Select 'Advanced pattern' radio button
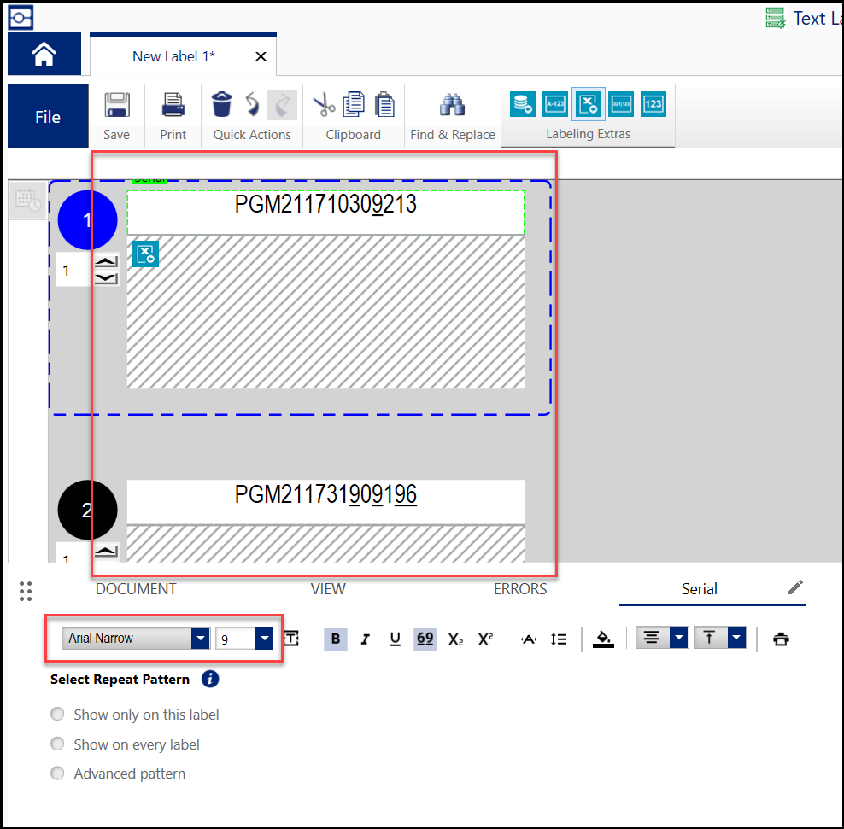Viewport: 844px width, 829px height. tap(57, 774)
